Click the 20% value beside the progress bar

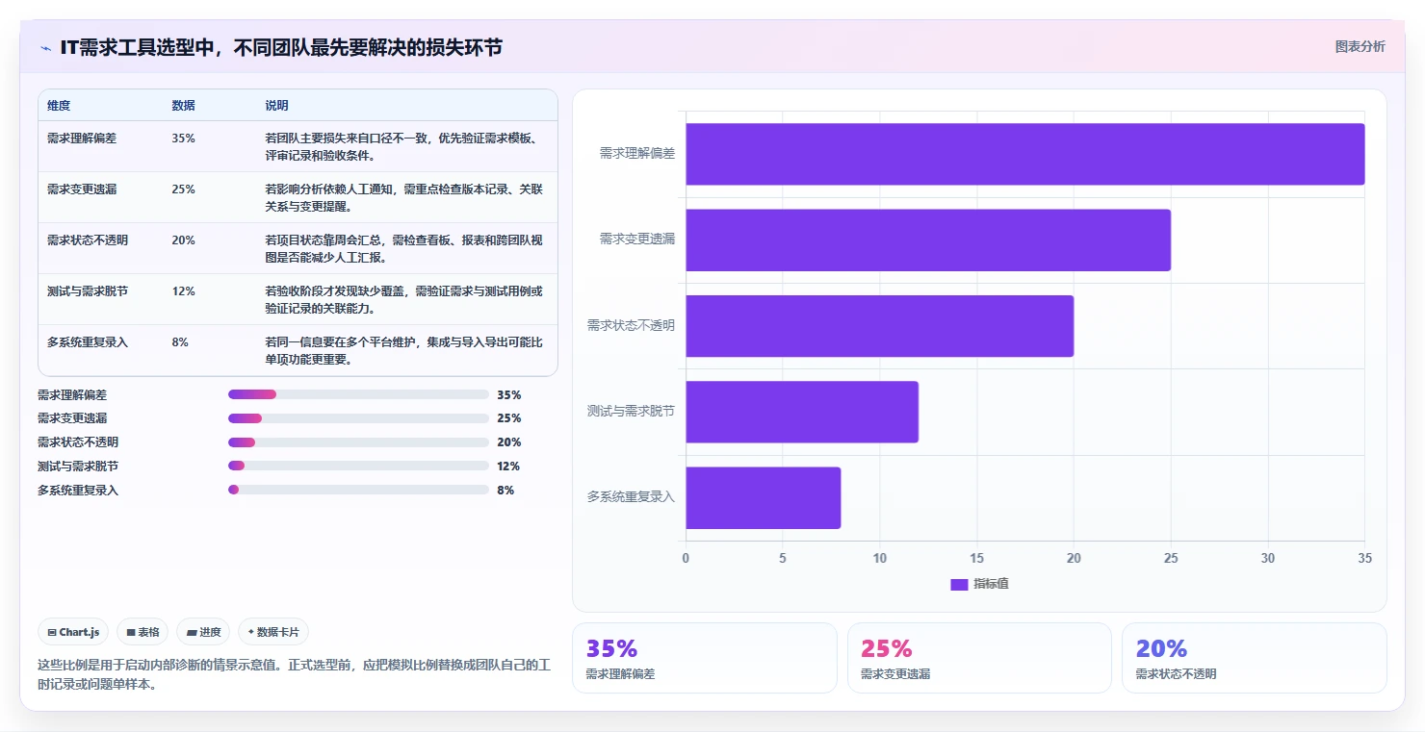click(x=509, y=442)
